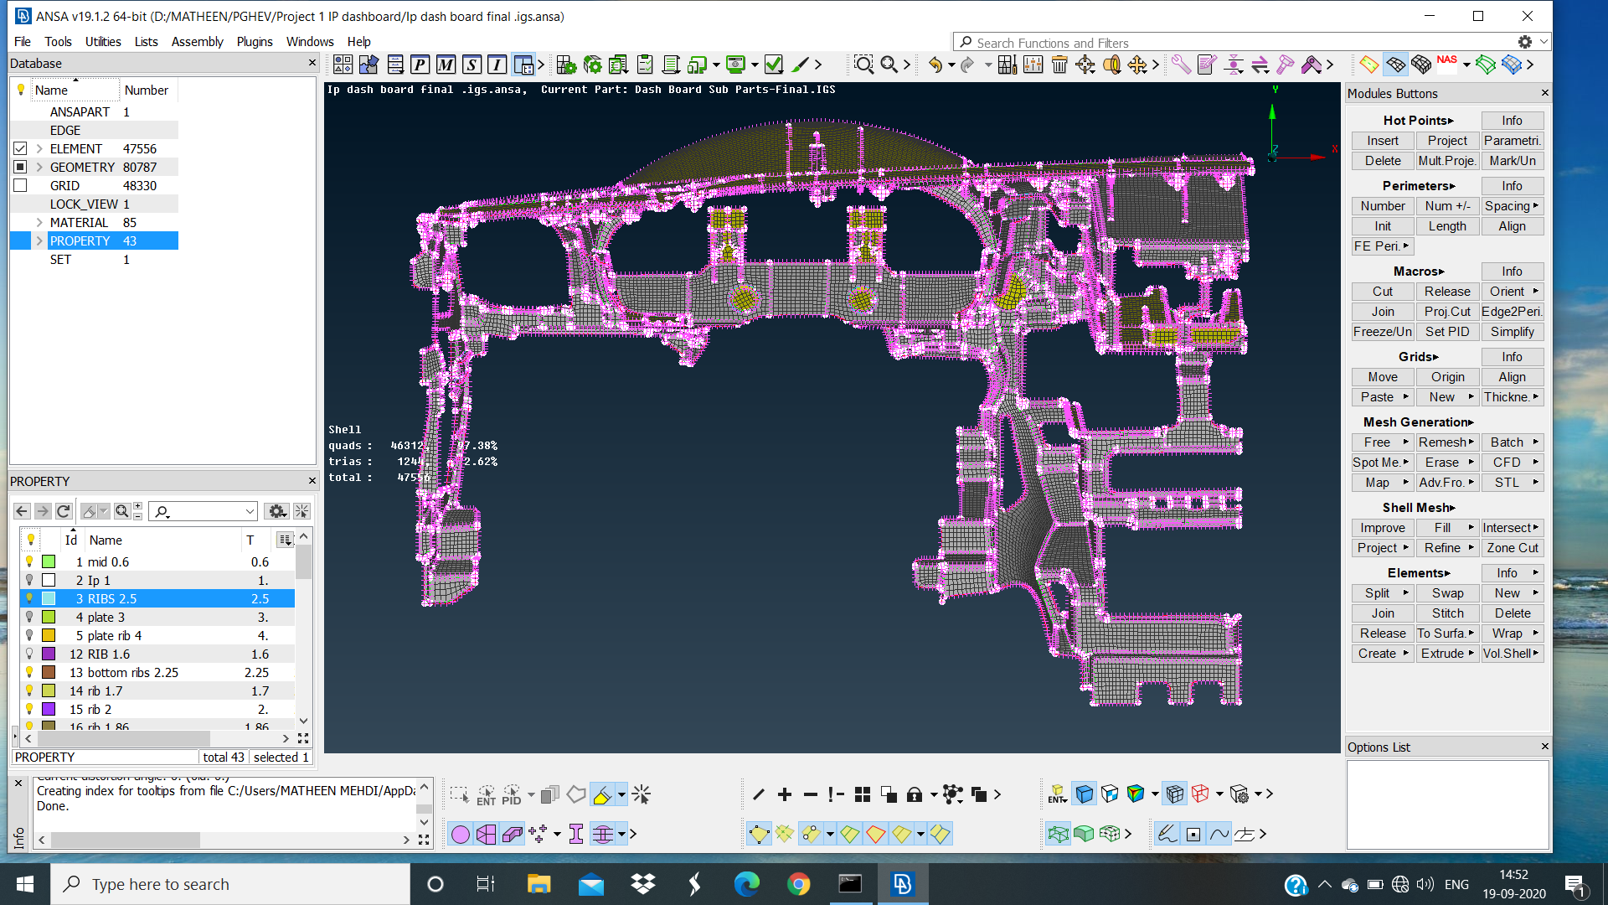The height and width of the screenshot is (905, 1608).
Task: Click the Freeze/Un macro button
Action: point(1382,331)
